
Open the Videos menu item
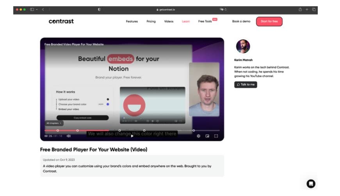169,21
